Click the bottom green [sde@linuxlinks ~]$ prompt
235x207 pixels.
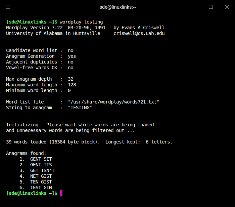(32, 193)
